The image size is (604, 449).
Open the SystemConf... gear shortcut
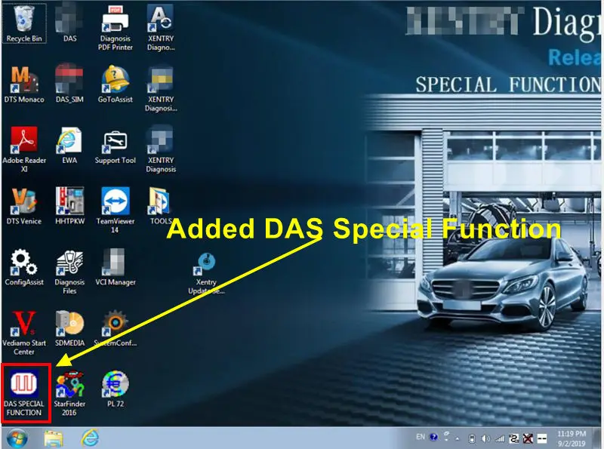click(x=116, y=328)
